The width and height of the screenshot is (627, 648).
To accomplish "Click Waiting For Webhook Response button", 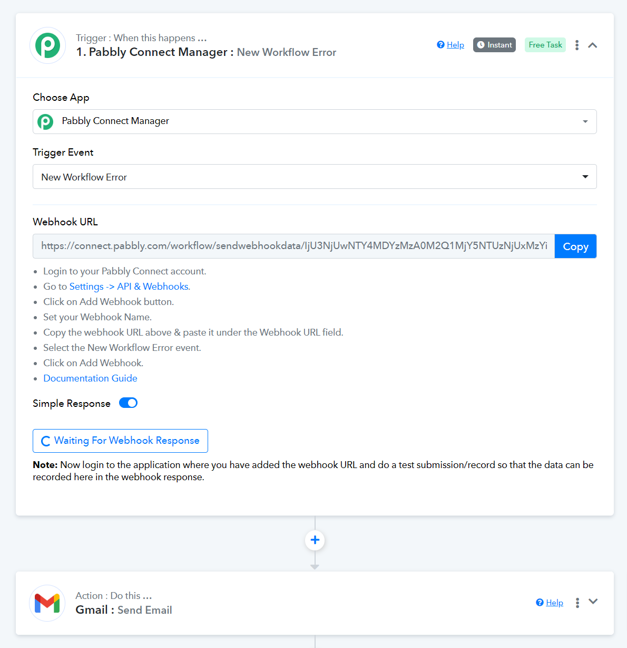I will pyautogui.click(x=120, y=441).
